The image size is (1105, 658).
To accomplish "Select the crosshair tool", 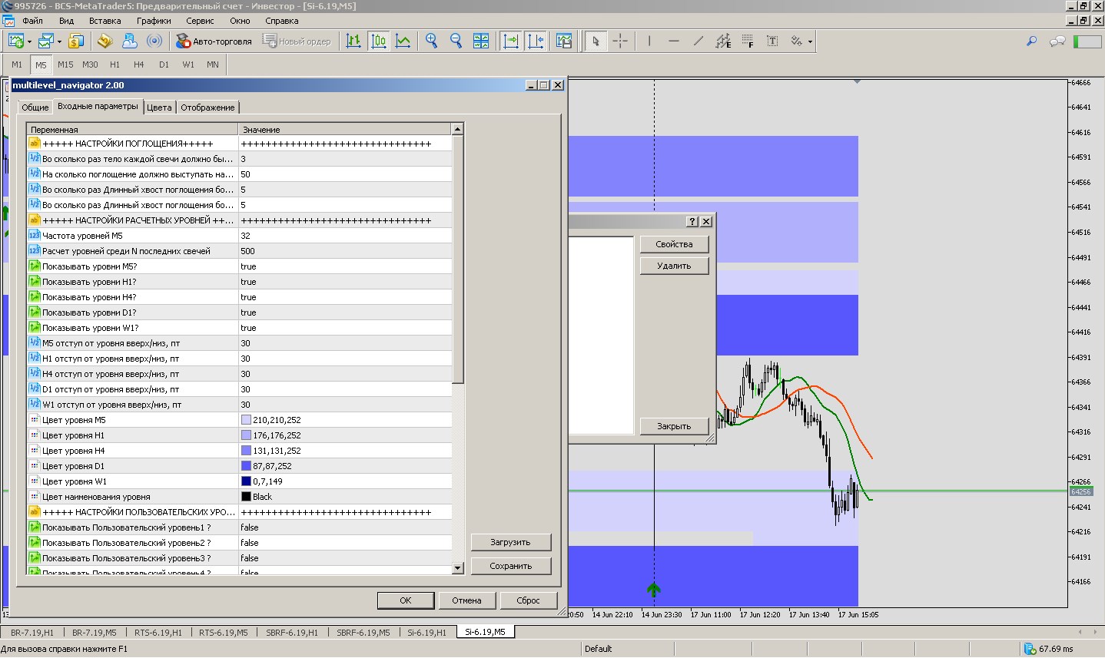I will point(620,41).
